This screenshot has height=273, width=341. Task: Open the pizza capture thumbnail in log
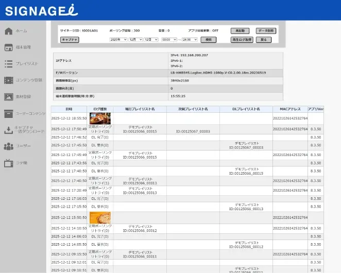click(x=100, y=218)
